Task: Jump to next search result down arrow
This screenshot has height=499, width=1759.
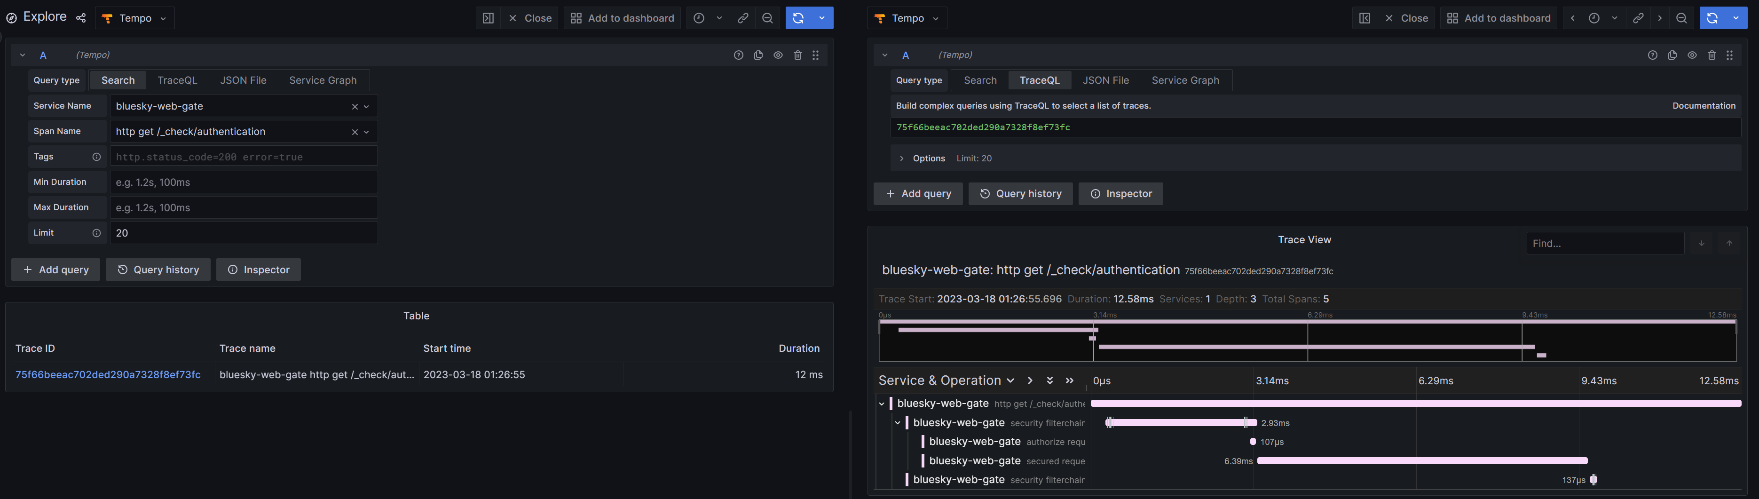Action: [1702, 243]
